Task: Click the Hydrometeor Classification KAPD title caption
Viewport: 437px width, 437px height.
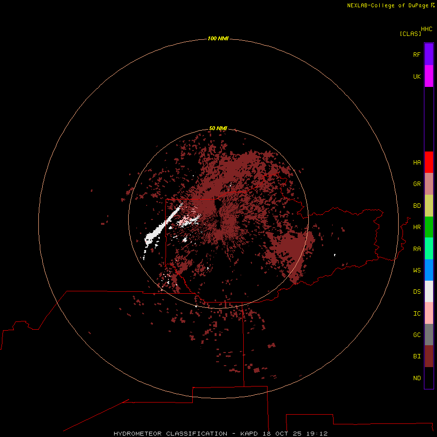Action: coord(220,434)
